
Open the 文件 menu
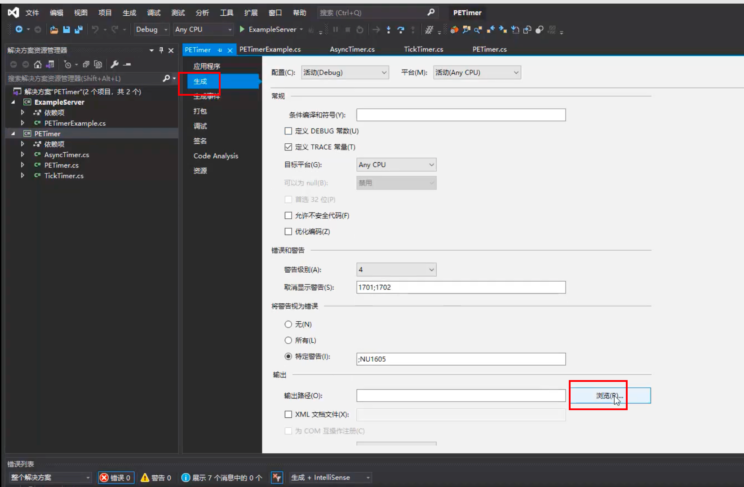point(32,13)
